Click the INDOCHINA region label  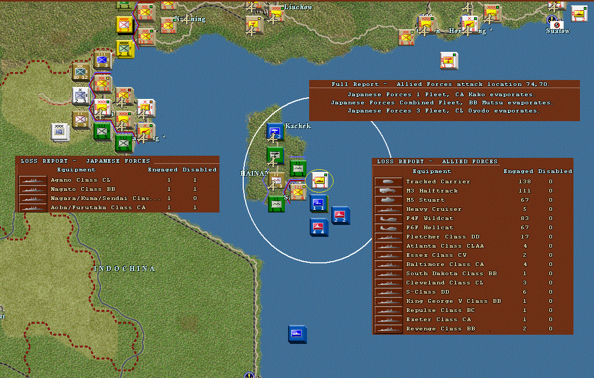pyautogui.click(x=125, y=268)
